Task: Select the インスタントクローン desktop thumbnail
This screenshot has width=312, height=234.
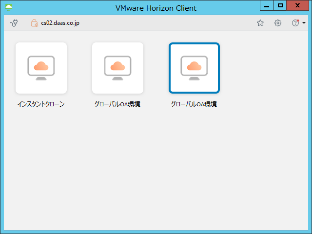Action: [x=41, y=68]
